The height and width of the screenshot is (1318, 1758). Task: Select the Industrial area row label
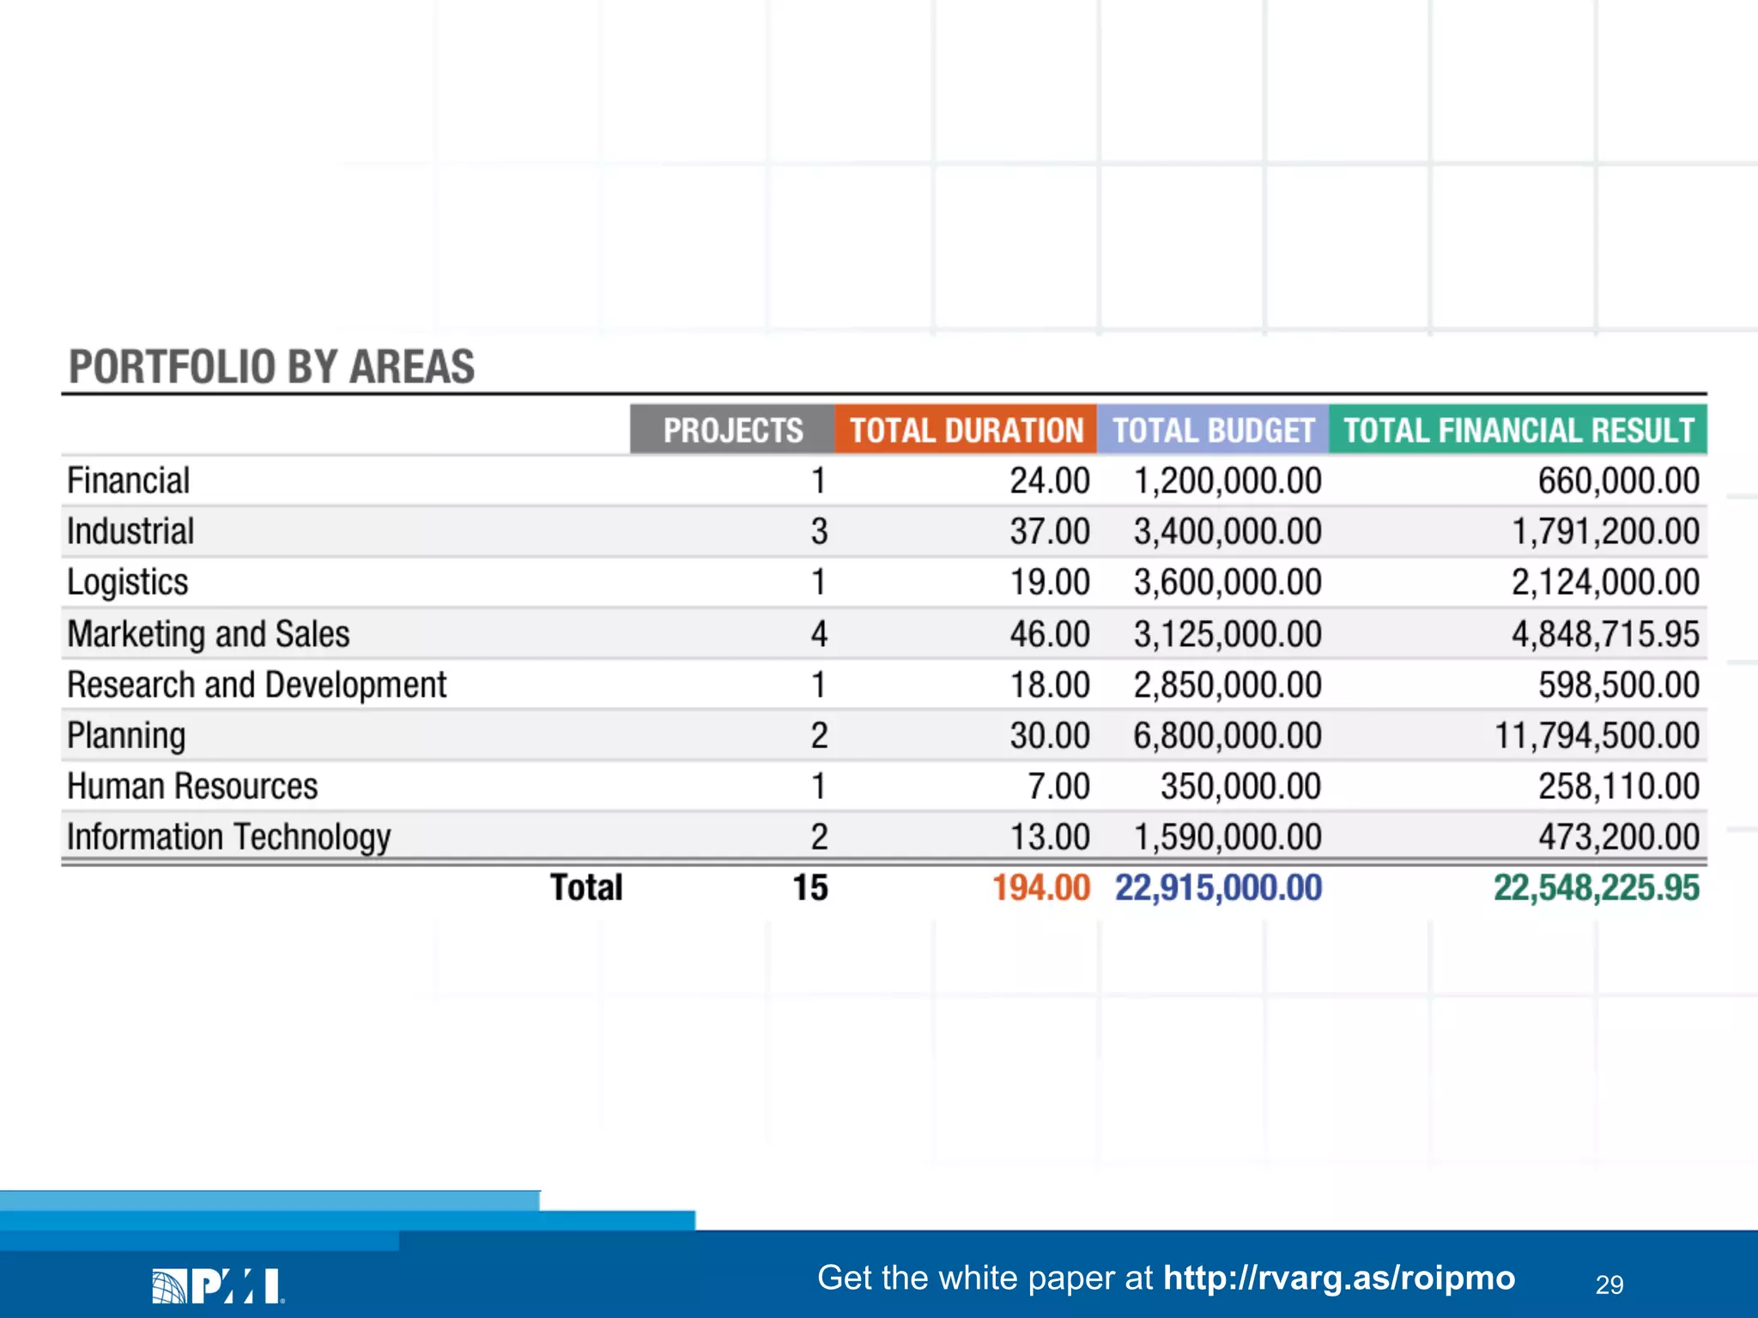coord(130,531)
